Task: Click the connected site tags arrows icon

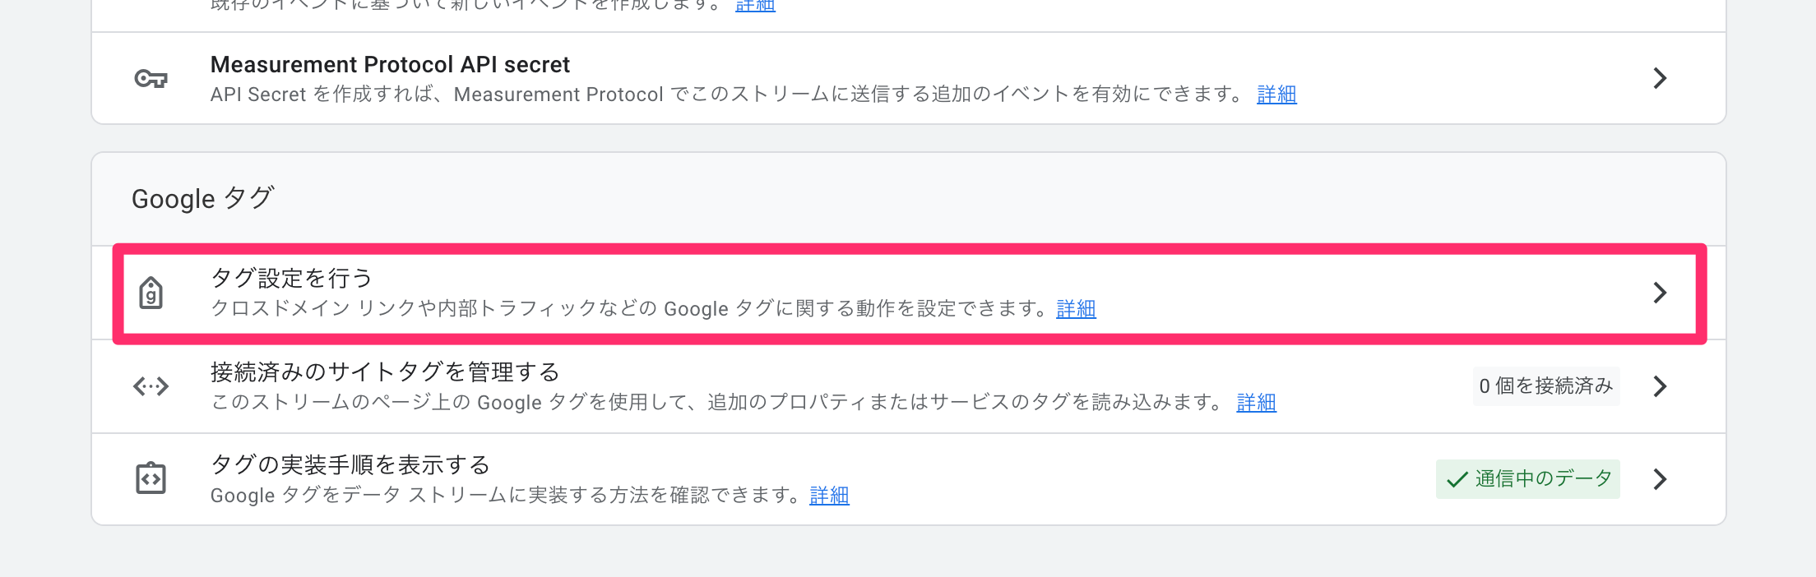Action: tap(151, 386)
